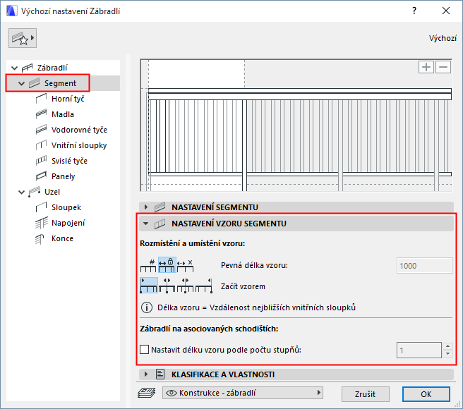Collapse NASTAVENÍ VZORU SEGMENTU panel
Viewport: 463px width, 409px height.
(x=145, y=224)
